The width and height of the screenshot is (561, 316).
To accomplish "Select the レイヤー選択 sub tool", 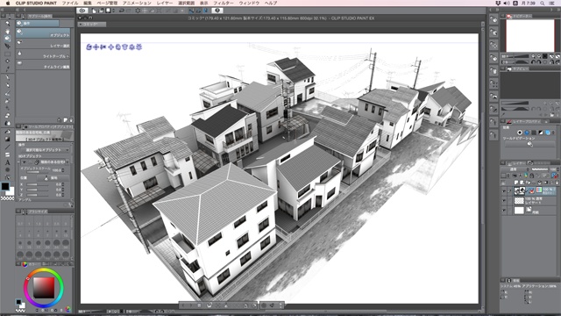I will 43,44.
